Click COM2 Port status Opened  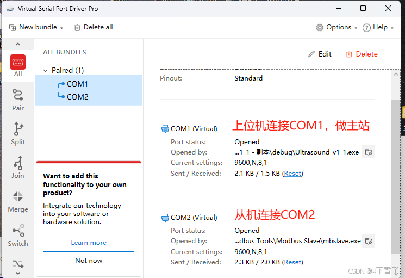pos(247,231)
